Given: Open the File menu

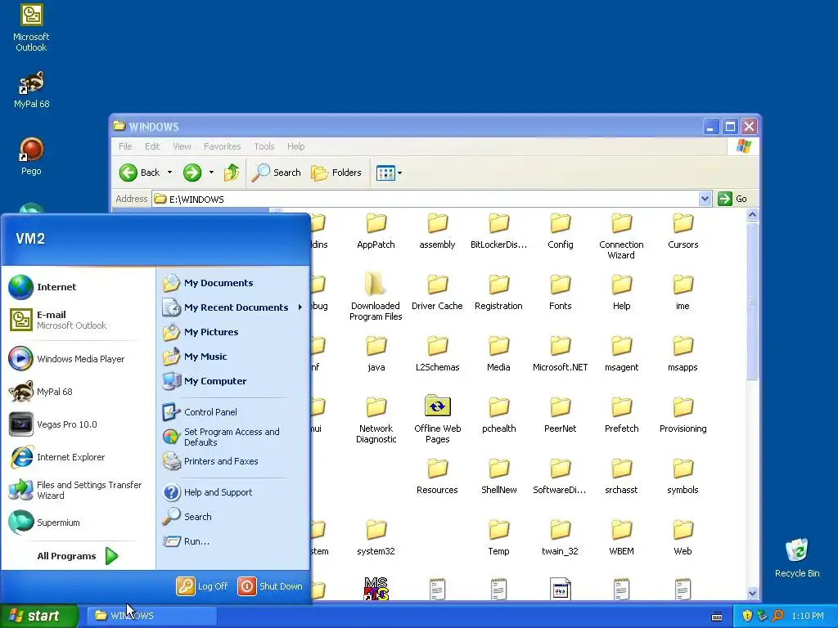Looking at the screenshot, I should pos(125,146).
